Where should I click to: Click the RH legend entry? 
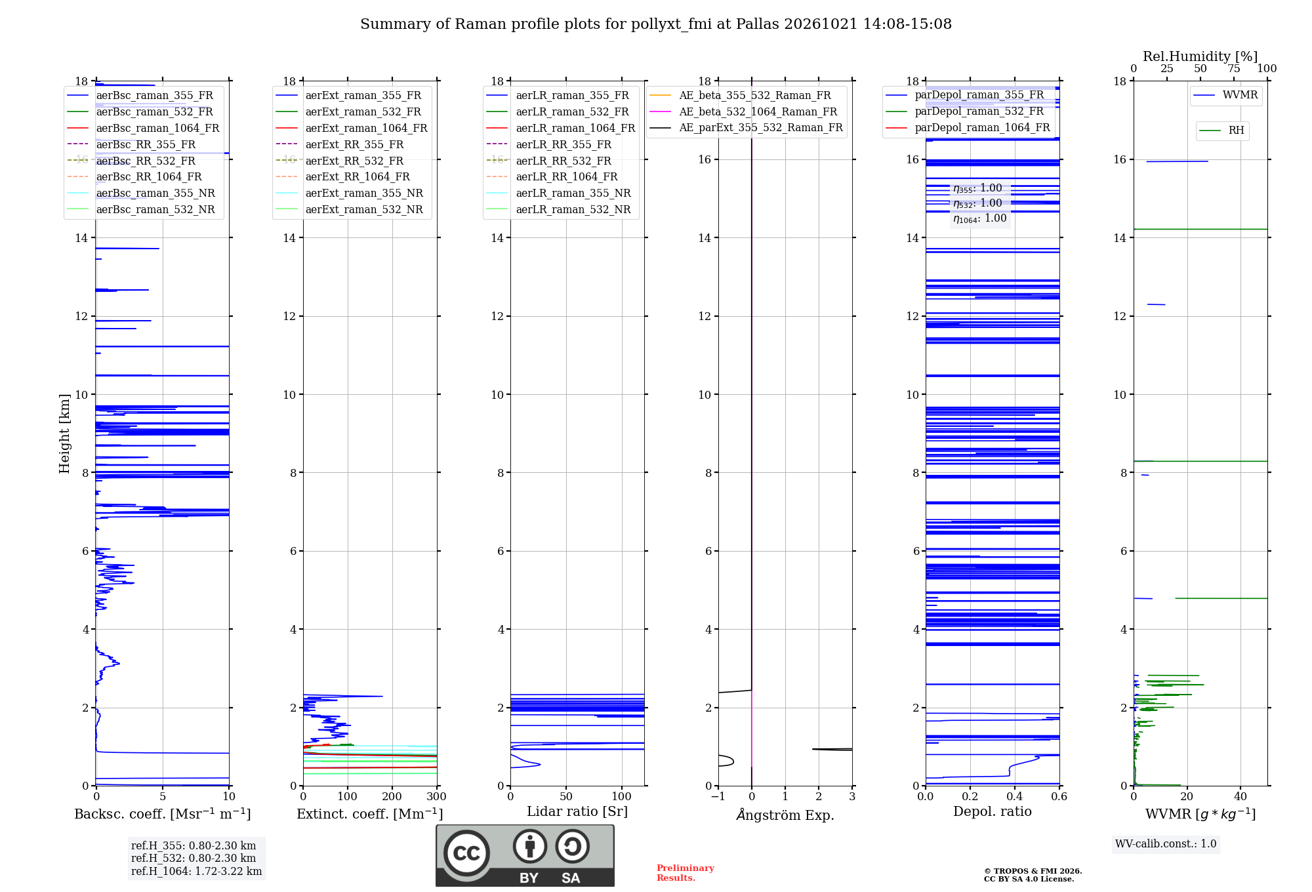point(1222,131)
